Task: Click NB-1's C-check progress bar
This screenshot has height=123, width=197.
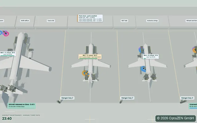Action: point(90,58)
